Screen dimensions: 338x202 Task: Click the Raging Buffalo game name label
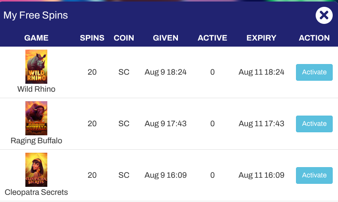[36, 141]
